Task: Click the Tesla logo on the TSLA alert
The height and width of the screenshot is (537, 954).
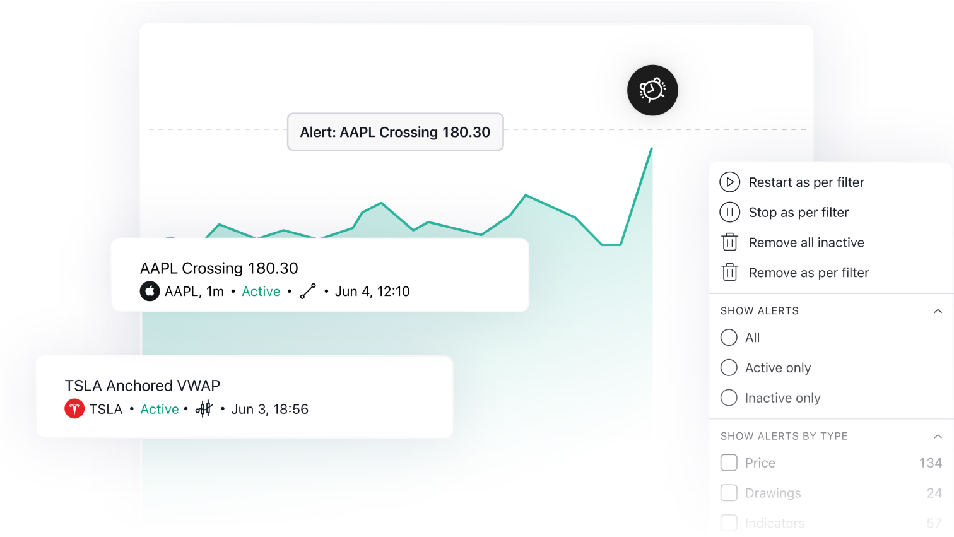Action: pos(74,409)
